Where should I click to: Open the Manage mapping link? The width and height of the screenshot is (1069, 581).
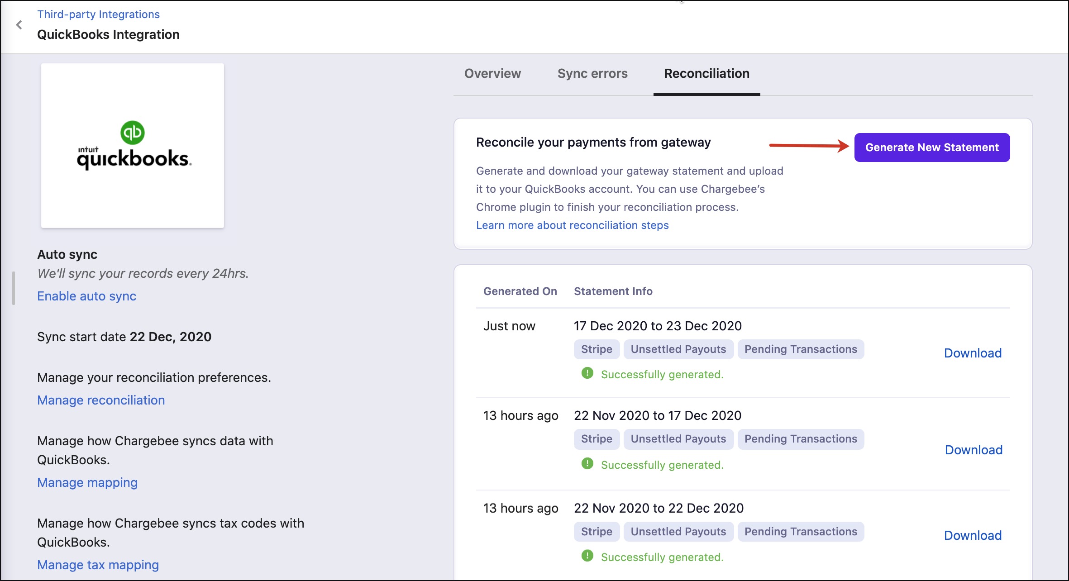click(x=87, y=482)
